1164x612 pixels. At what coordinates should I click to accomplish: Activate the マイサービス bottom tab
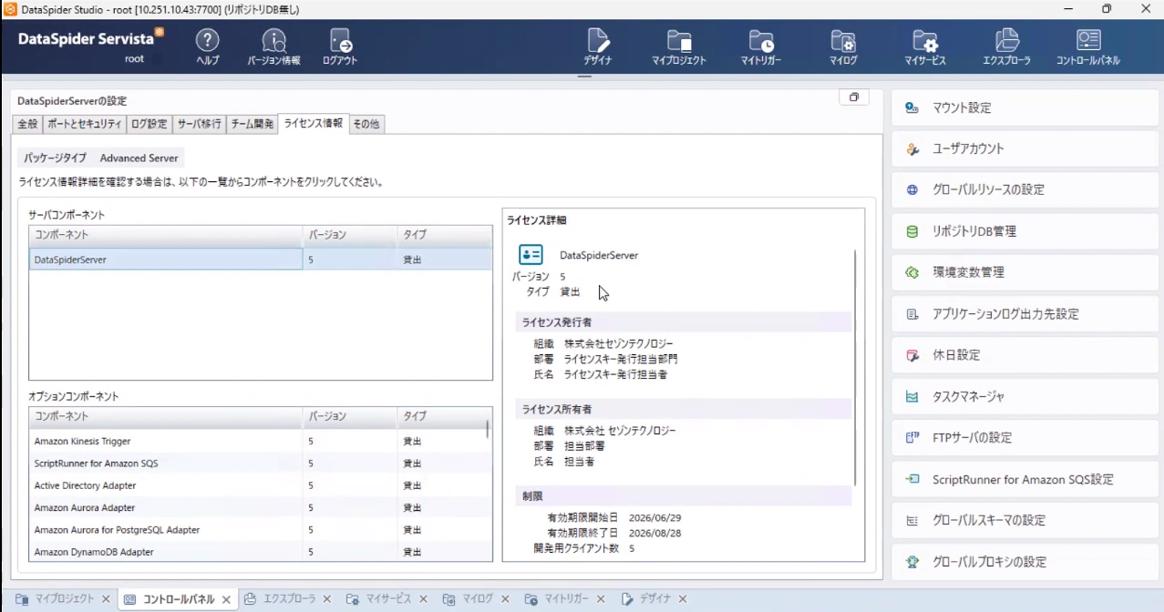(x=389, y=599)
